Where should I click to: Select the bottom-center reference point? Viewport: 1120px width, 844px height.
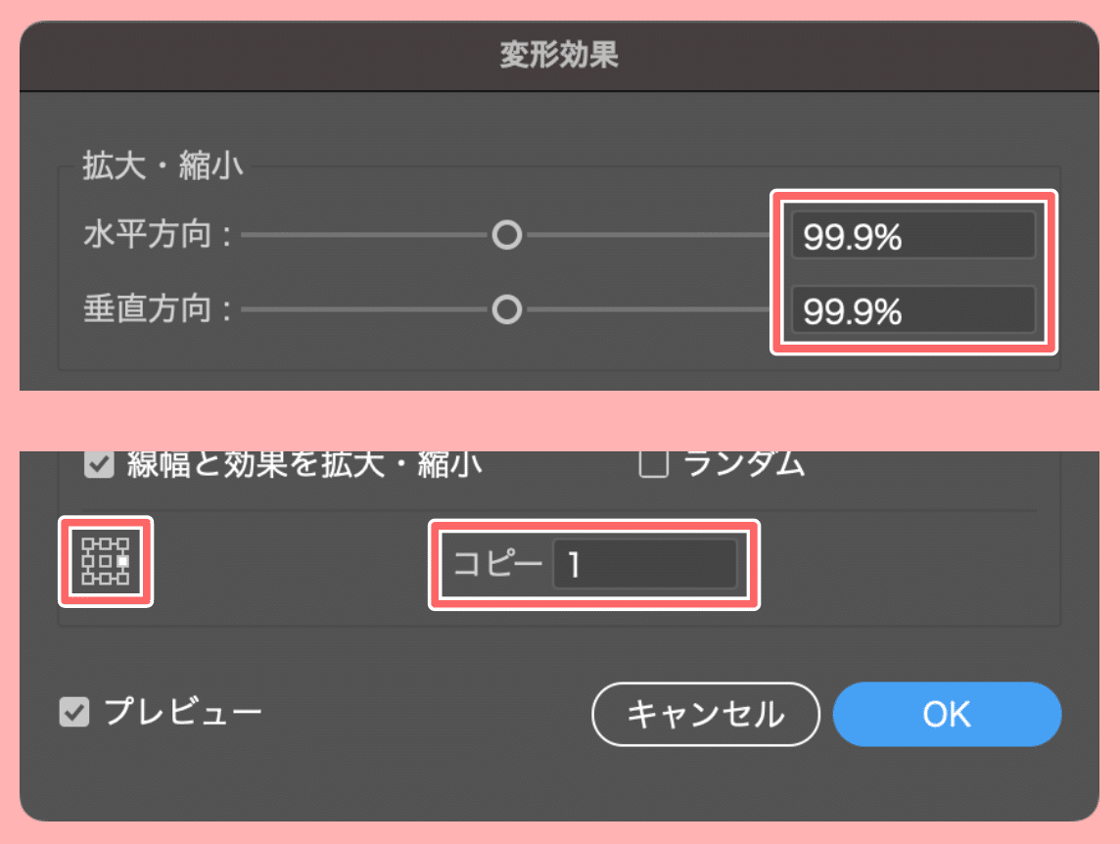(x=105, y=579)
